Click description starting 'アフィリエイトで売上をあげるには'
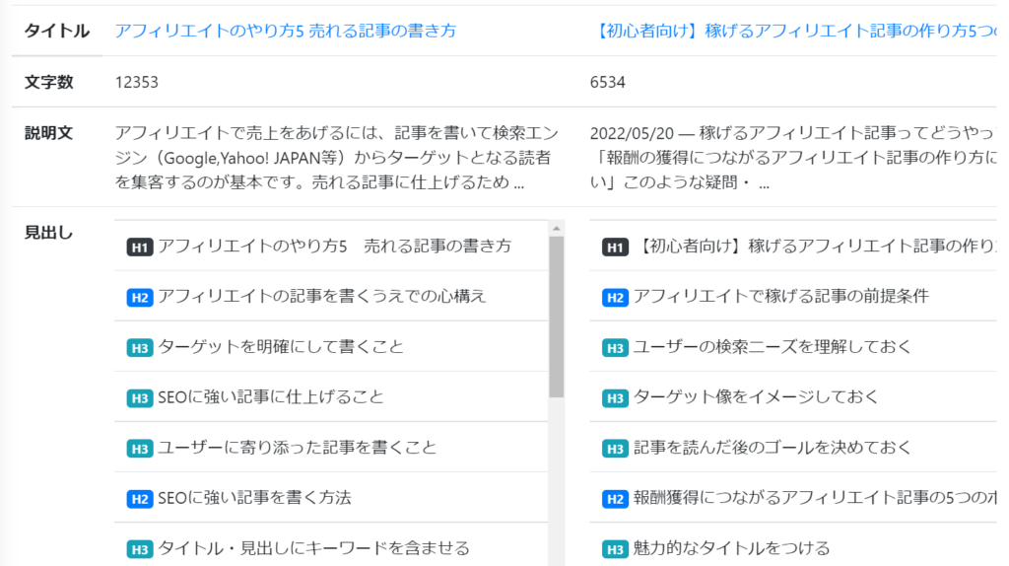1009x566 pixels. pos(337,158)
